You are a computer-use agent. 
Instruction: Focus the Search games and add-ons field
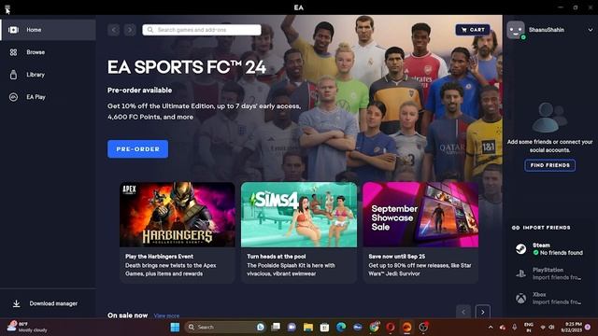(202, 30)
